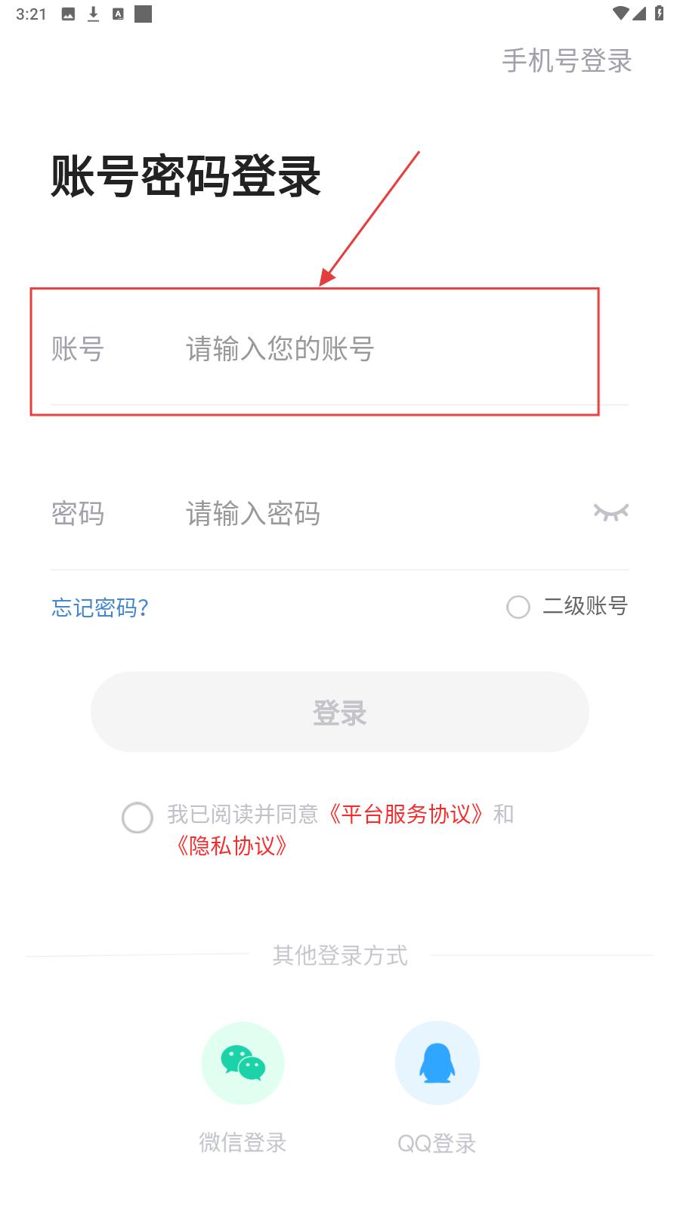Screen dimensions: 680x1209
Task: Tap the Wi-Fi signal status icon
Action: (x=620, y=14)
